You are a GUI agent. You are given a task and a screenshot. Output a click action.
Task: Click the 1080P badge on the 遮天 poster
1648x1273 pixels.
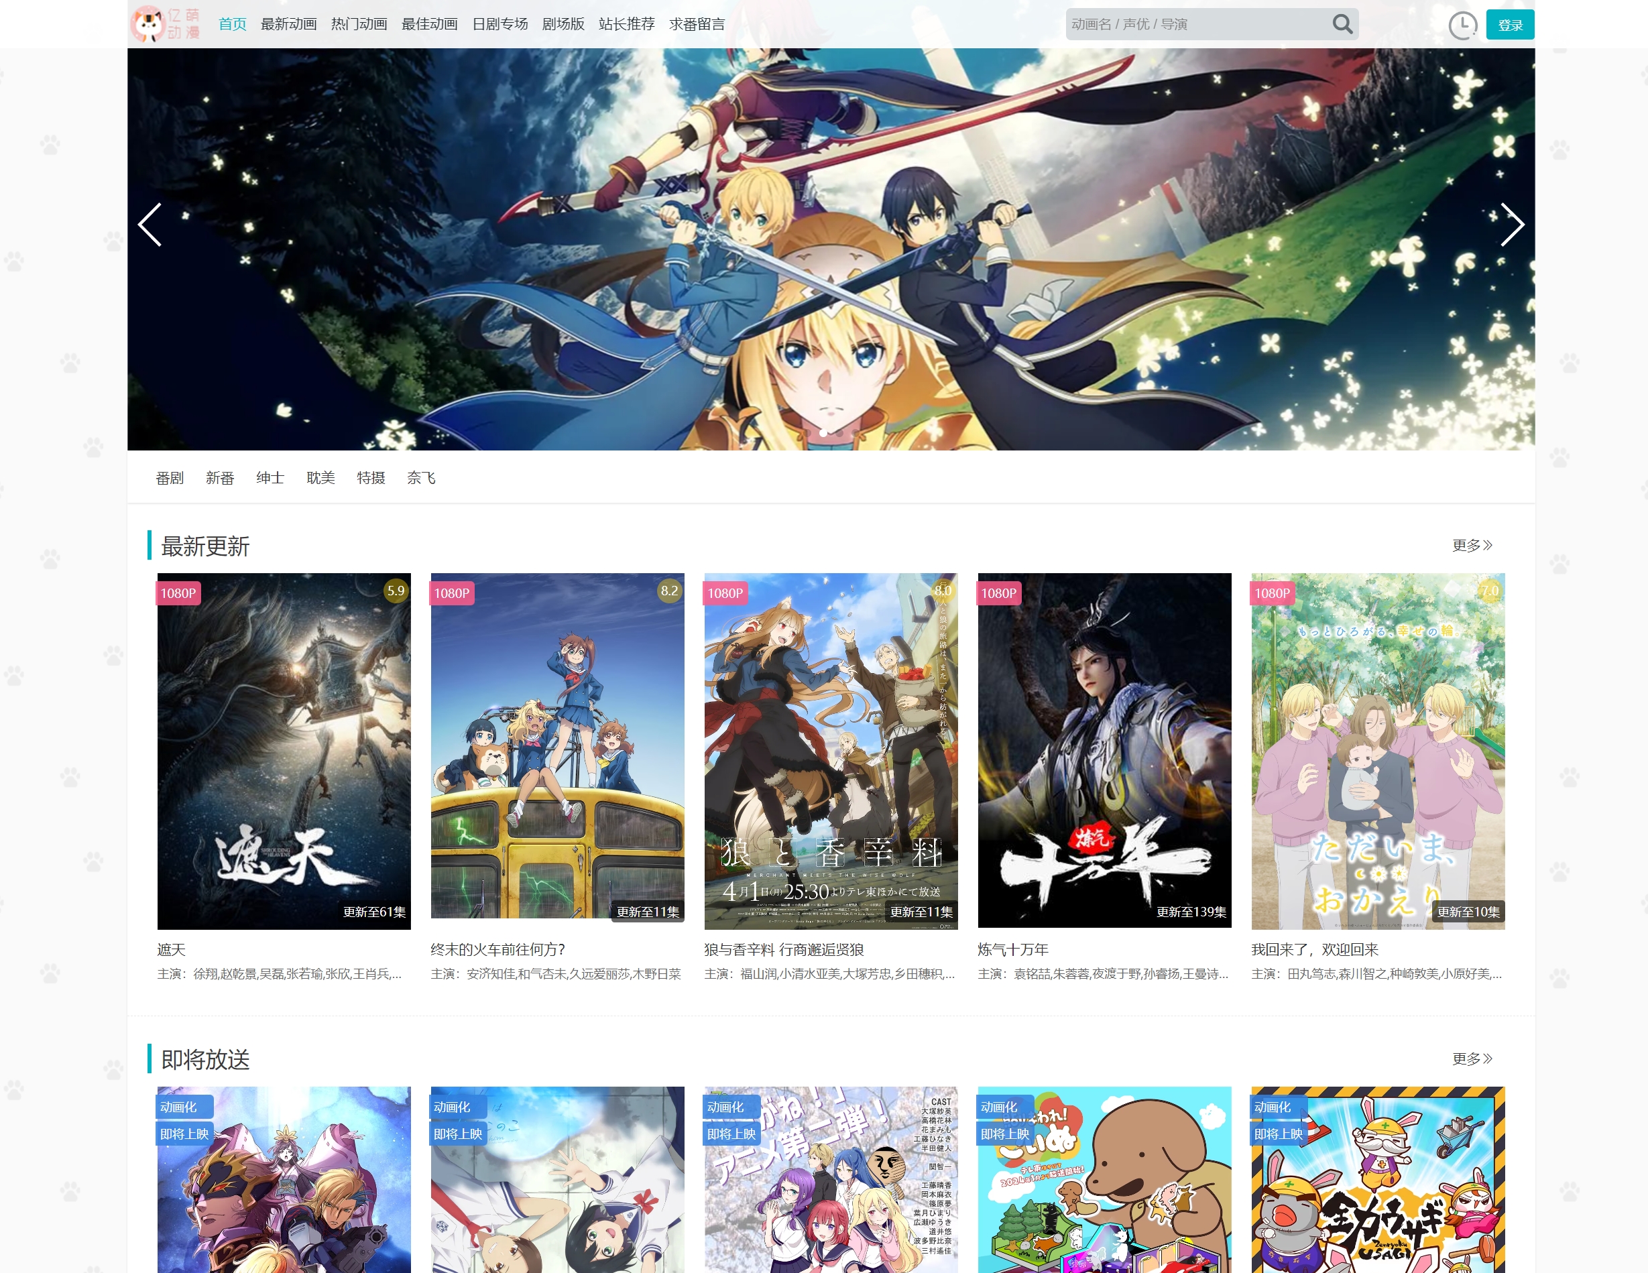click(179, 593)
